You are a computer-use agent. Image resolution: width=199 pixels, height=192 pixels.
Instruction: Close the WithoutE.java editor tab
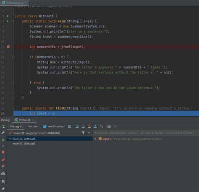pos(26,3)
